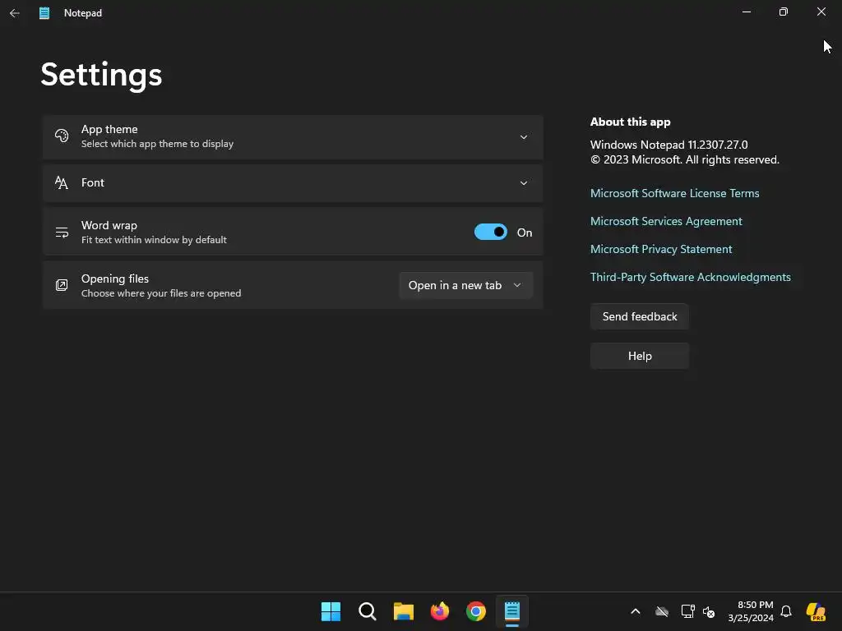Go back using the arrow in title bar
The height and width of the screenshot is (631, 842).
[15, 13]
